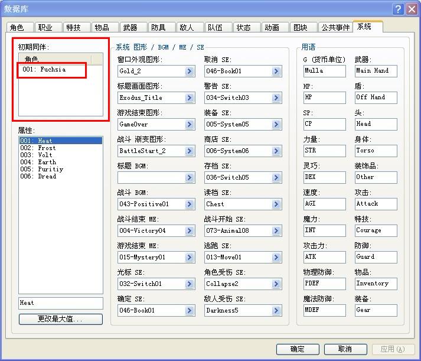421x361 pixels.
Task: Switch to the 特技 tab
Action: (77, 27)
